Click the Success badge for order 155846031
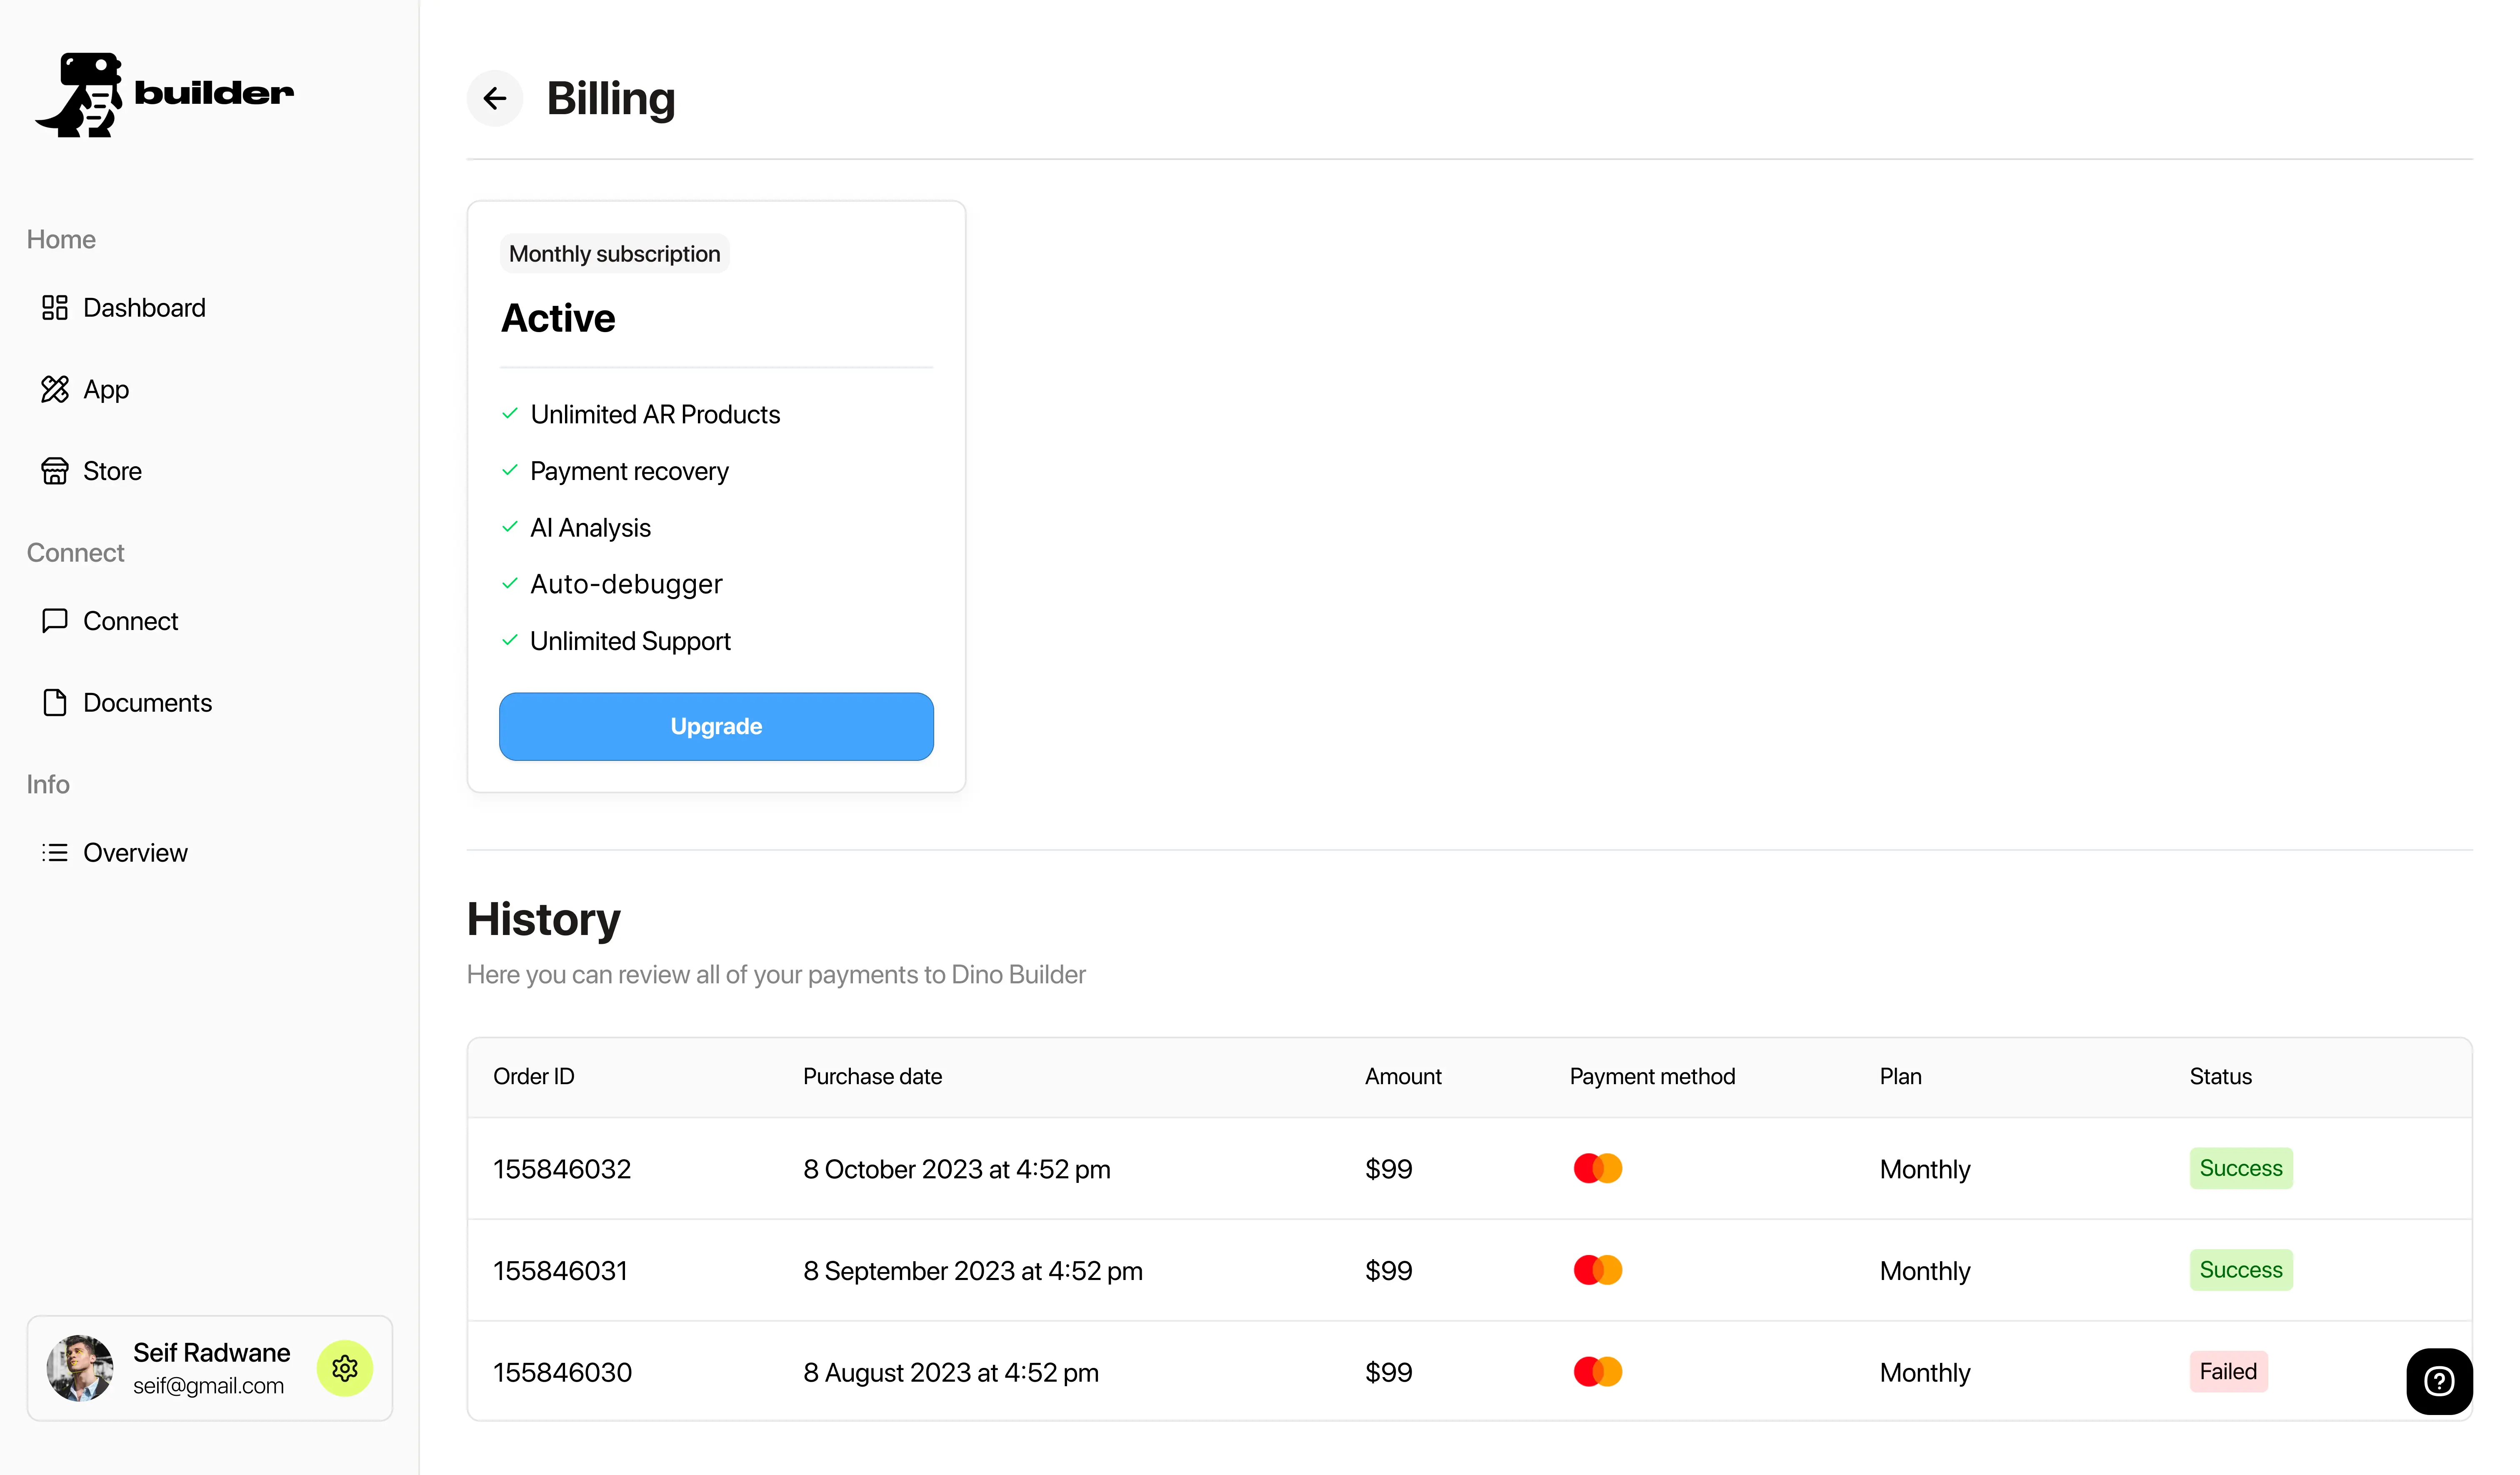 coord(2240,1270)
